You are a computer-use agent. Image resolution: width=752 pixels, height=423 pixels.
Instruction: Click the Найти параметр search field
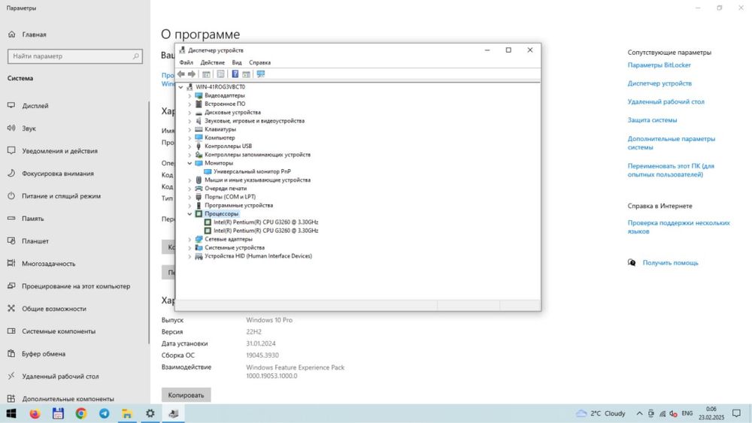click(x=74, y=56)
